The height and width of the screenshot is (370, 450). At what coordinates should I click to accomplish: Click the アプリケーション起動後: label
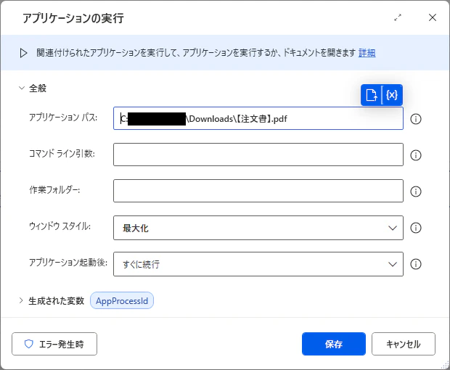pos(68,262)
